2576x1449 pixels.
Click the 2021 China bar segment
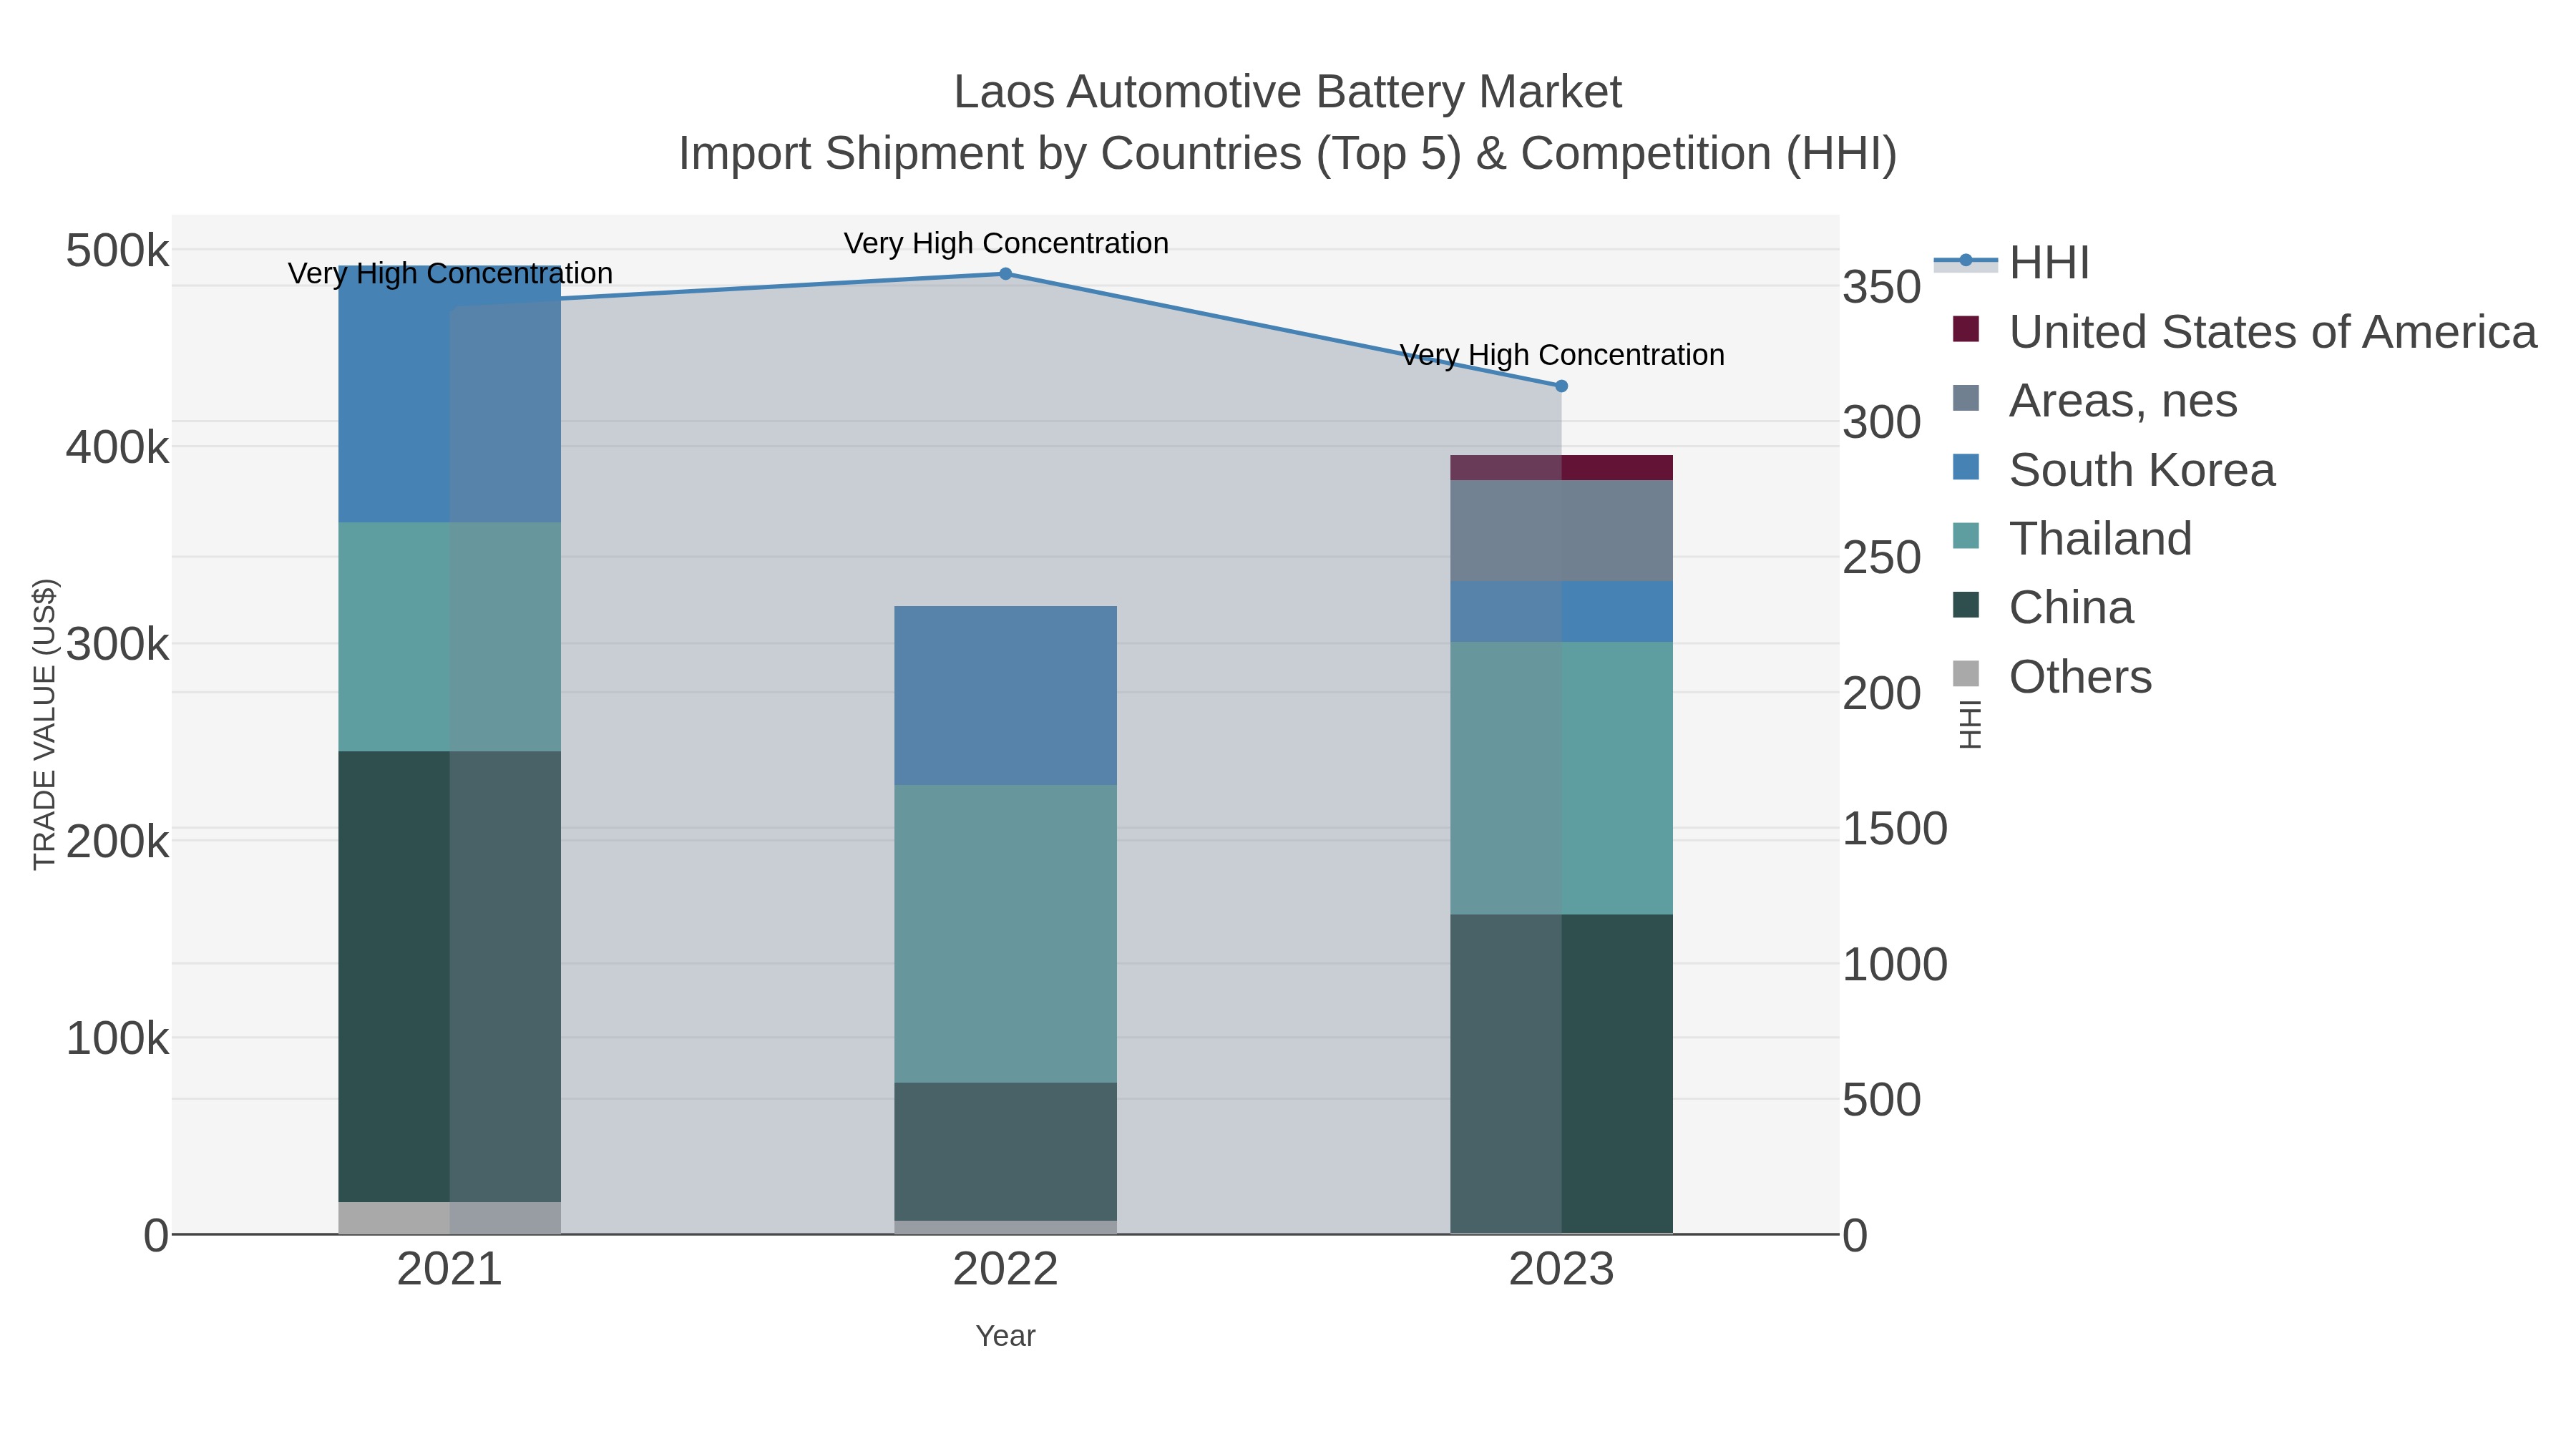click(x=450, y=977)
